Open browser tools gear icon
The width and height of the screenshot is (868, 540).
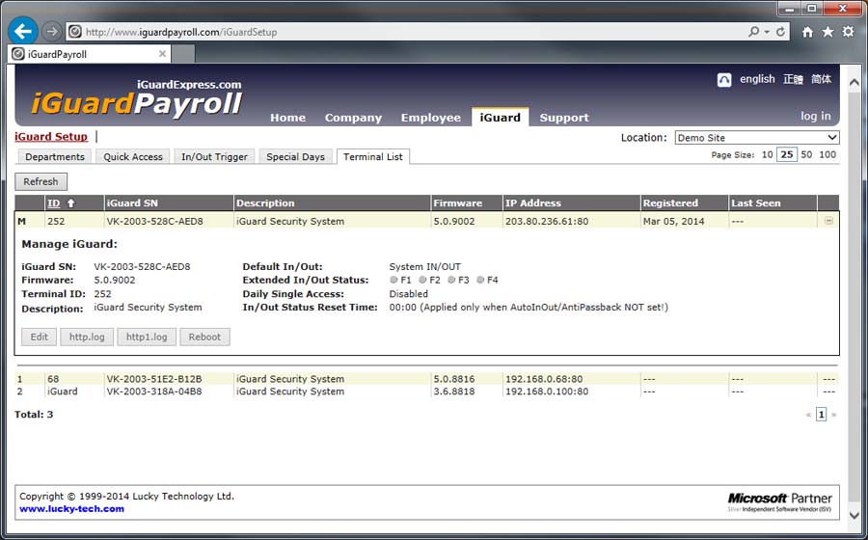pyautogui.click(x=848, y=32)
